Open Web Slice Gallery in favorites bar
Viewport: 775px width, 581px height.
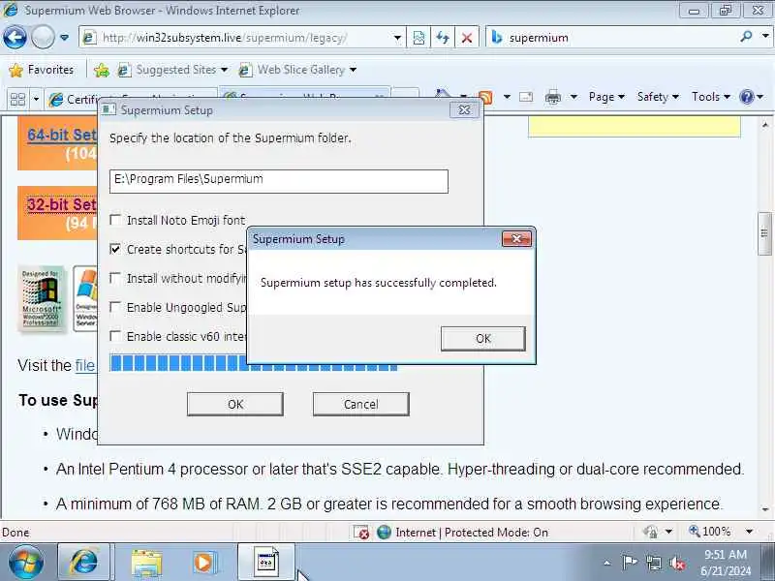[297, 70]
